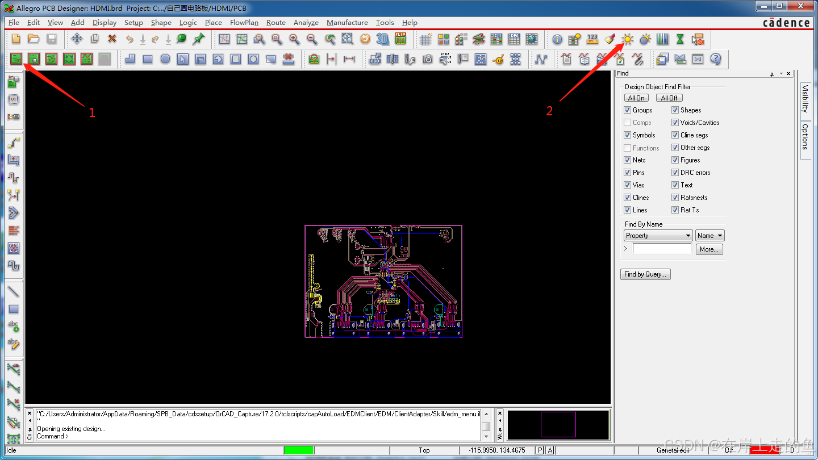818x460 pixels.
Task: Click the Hilight sun icon
Action: tap(627, 39)
